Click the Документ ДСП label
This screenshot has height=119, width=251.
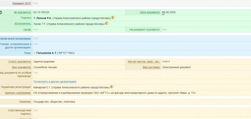pyautogui.click(x=22, y=3)
